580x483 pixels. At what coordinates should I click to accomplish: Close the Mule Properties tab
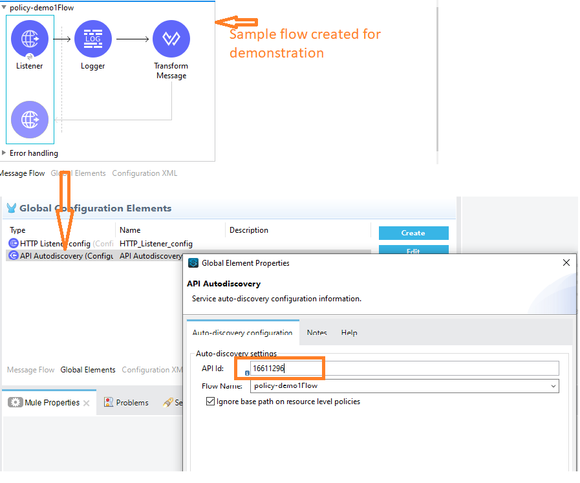[86, 403]
